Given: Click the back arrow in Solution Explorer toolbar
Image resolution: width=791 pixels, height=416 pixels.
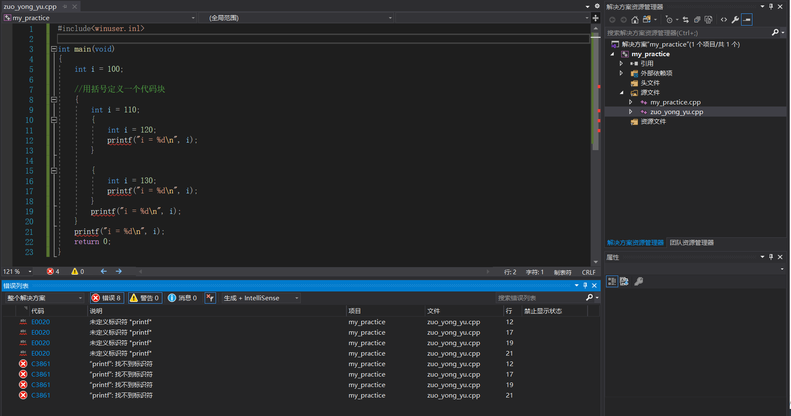Looking at the screenshot, I should (612, 20).
